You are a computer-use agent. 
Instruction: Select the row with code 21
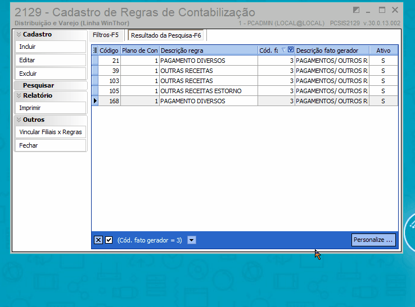[245, 61]
